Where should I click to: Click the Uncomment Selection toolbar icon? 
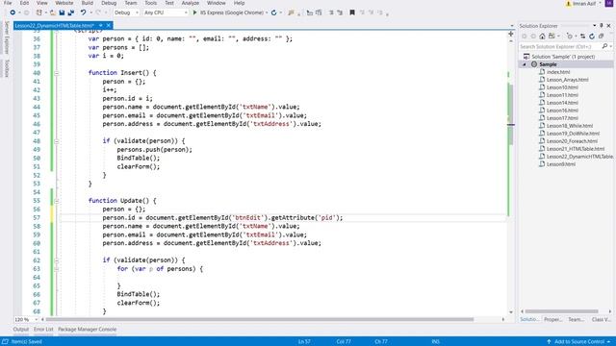[340, 12]
